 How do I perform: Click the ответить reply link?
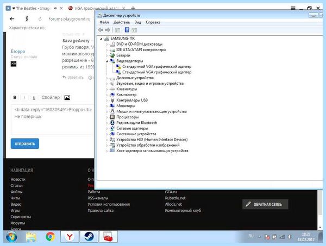(73, 77)
